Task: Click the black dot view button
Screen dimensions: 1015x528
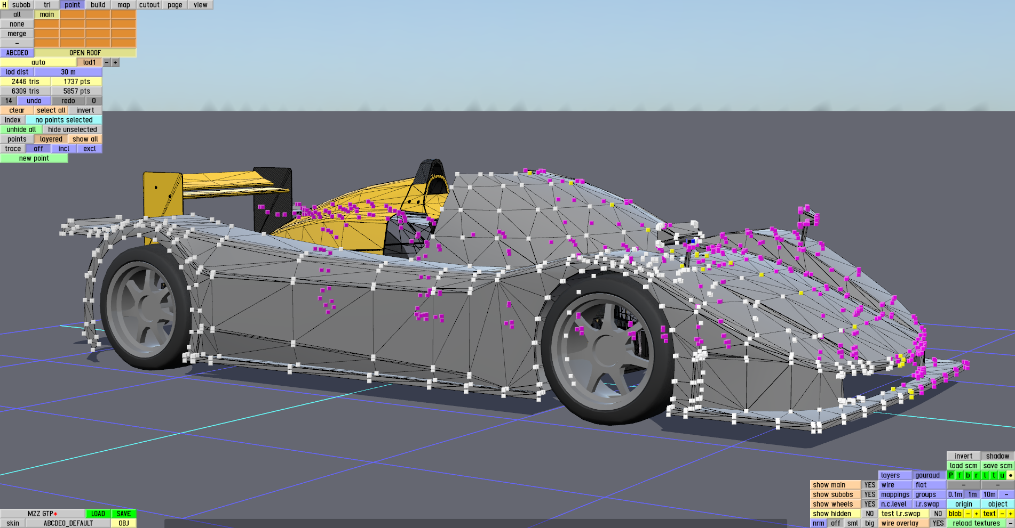Action: [1011, 475]
